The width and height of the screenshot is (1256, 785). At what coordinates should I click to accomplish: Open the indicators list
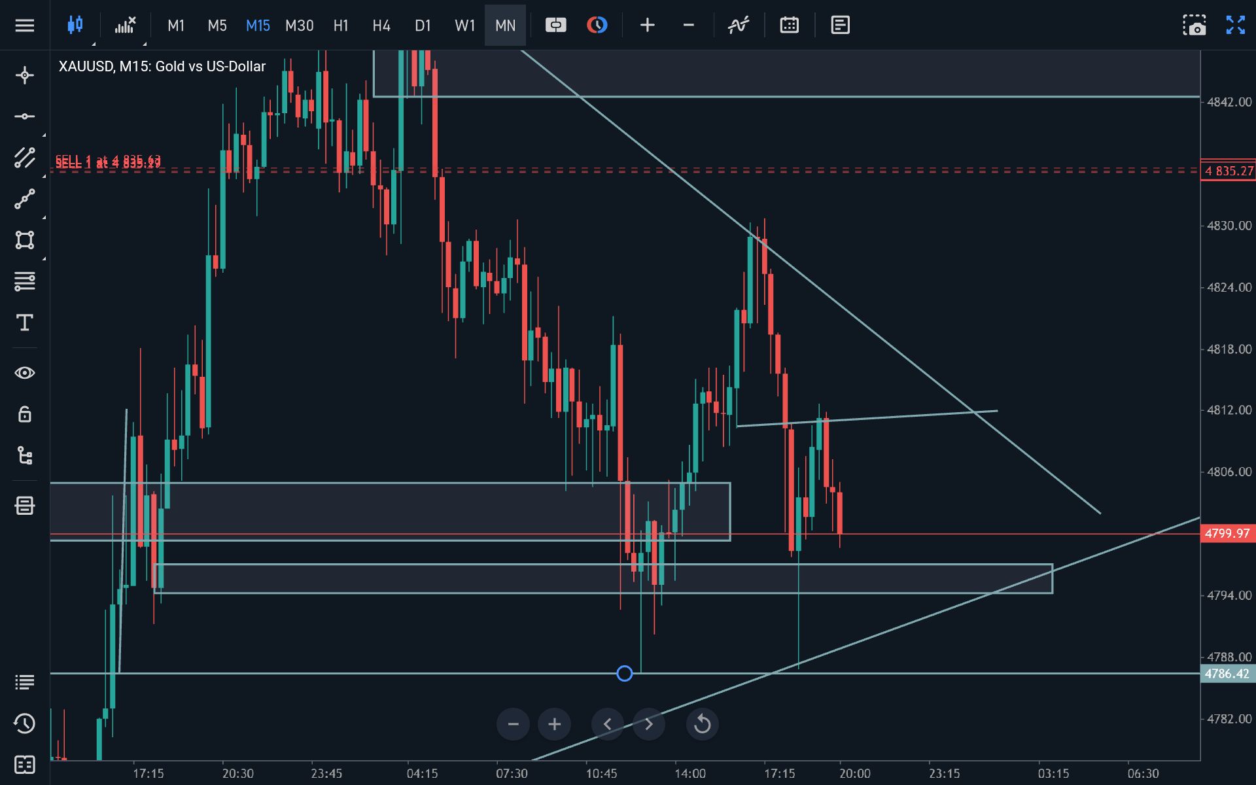pos(739,26)
